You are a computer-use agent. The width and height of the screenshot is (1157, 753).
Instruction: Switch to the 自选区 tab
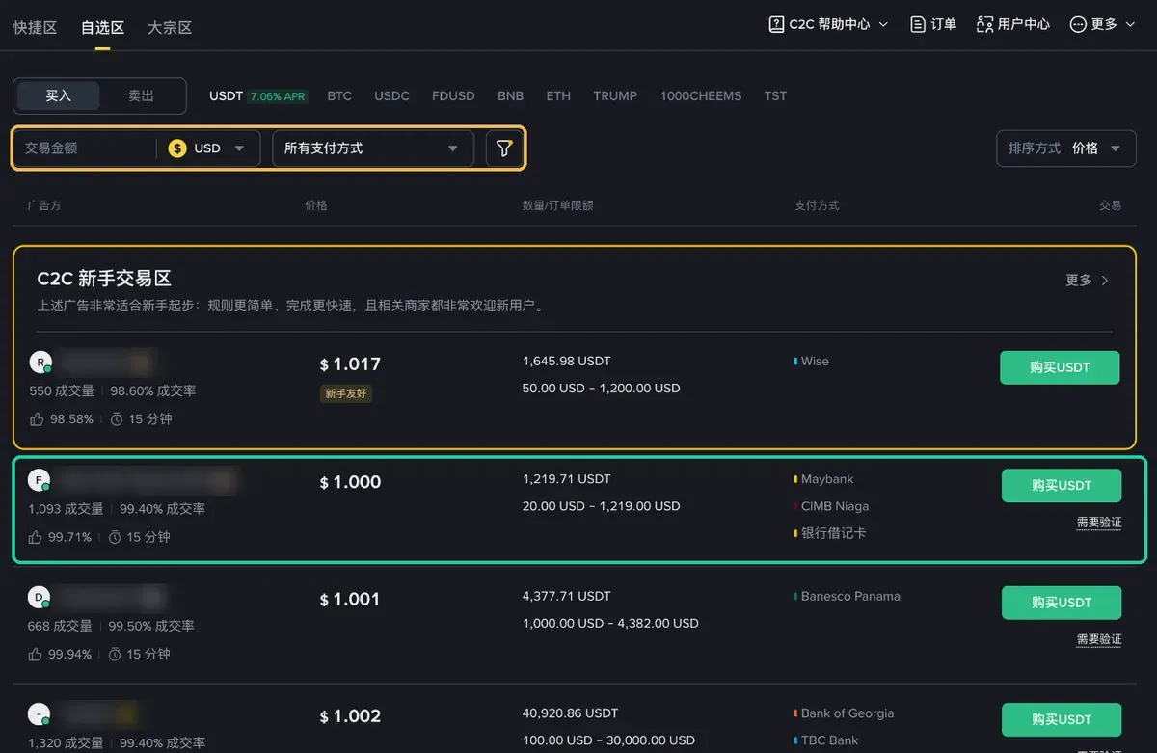102,27
